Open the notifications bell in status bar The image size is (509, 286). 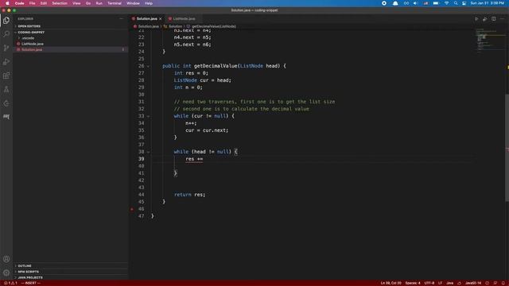pos(503,283)
